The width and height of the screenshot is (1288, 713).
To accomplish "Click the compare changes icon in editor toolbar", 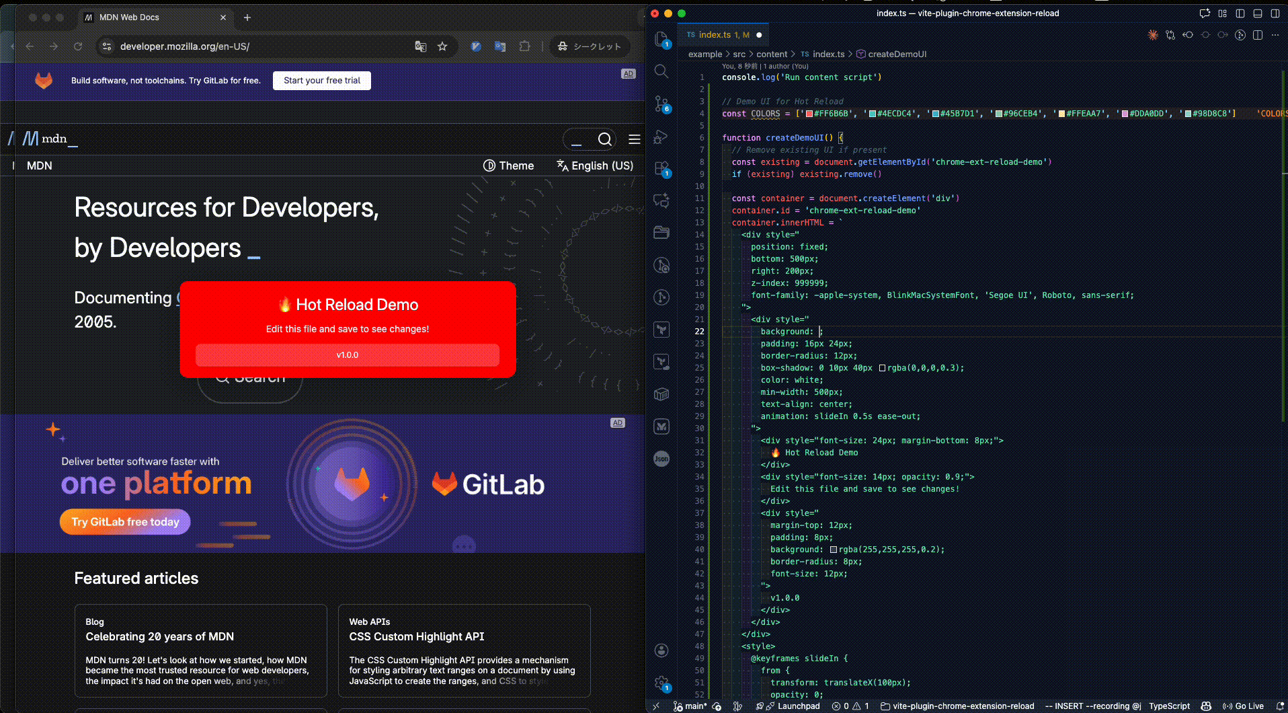I will tap(1170, 35).
